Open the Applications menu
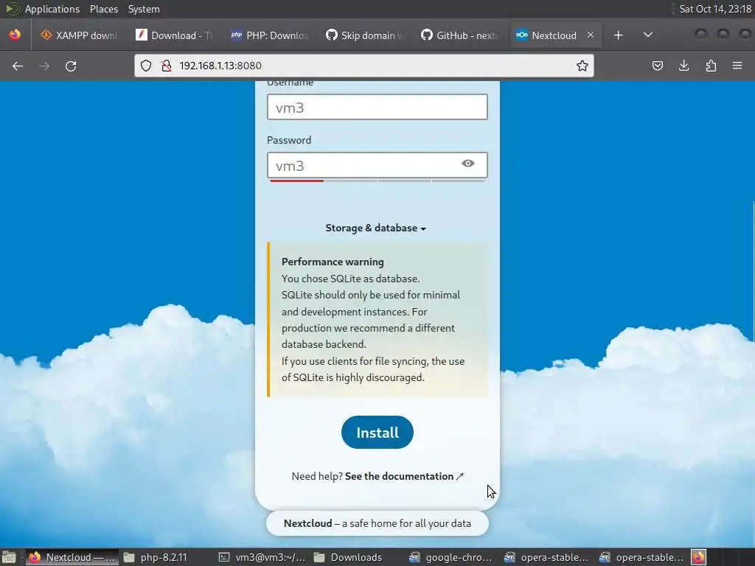The height and width of the screenshot is (566, 755). pyautogui.click(x=52, y=9)
